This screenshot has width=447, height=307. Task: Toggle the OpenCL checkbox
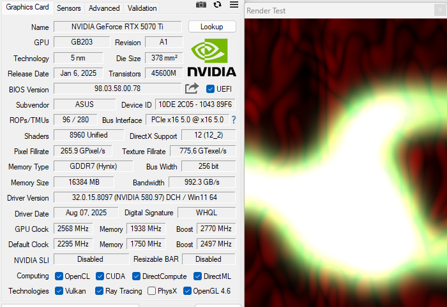(x=59, y=276)
